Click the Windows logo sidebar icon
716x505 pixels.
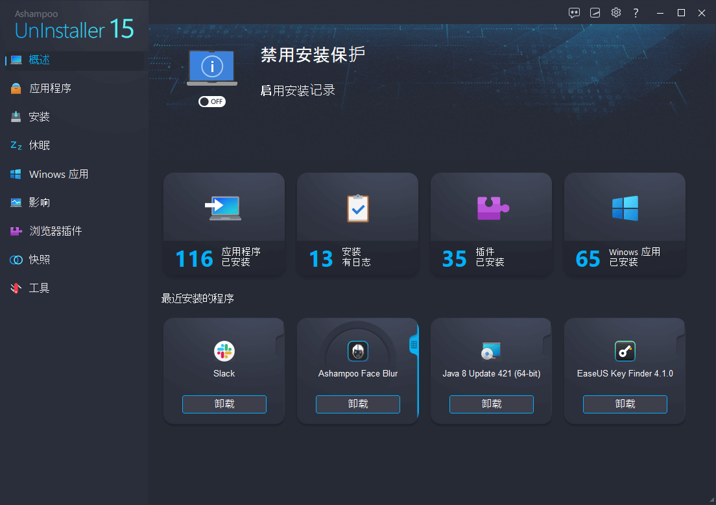[x=16, y=174]
